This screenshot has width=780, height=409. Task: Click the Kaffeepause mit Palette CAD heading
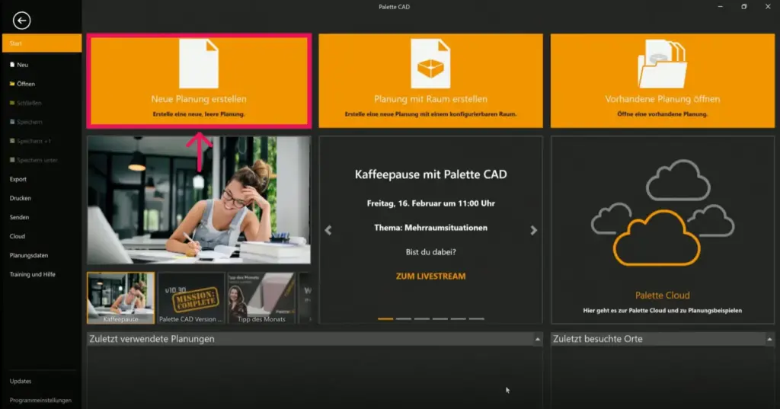pyautogui.click(x=431, y=174)
